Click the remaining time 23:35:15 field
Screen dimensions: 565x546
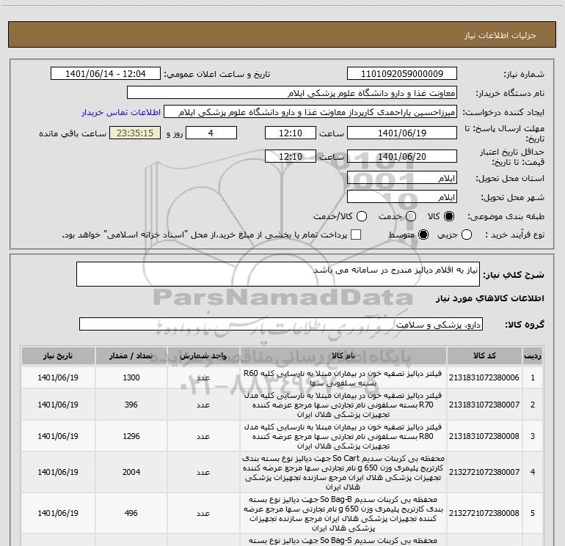135,133
